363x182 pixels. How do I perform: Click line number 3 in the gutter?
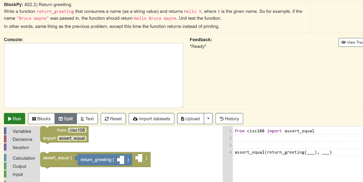pos(230,145)
